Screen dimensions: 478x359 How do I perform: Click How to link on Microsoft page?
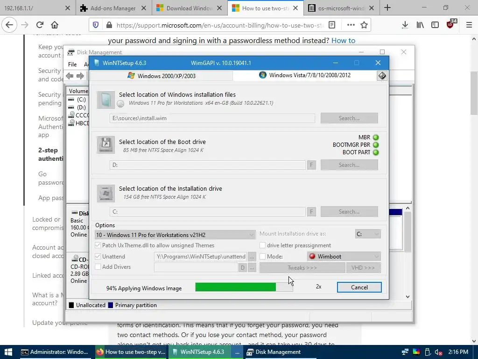[x=343, y=40]
